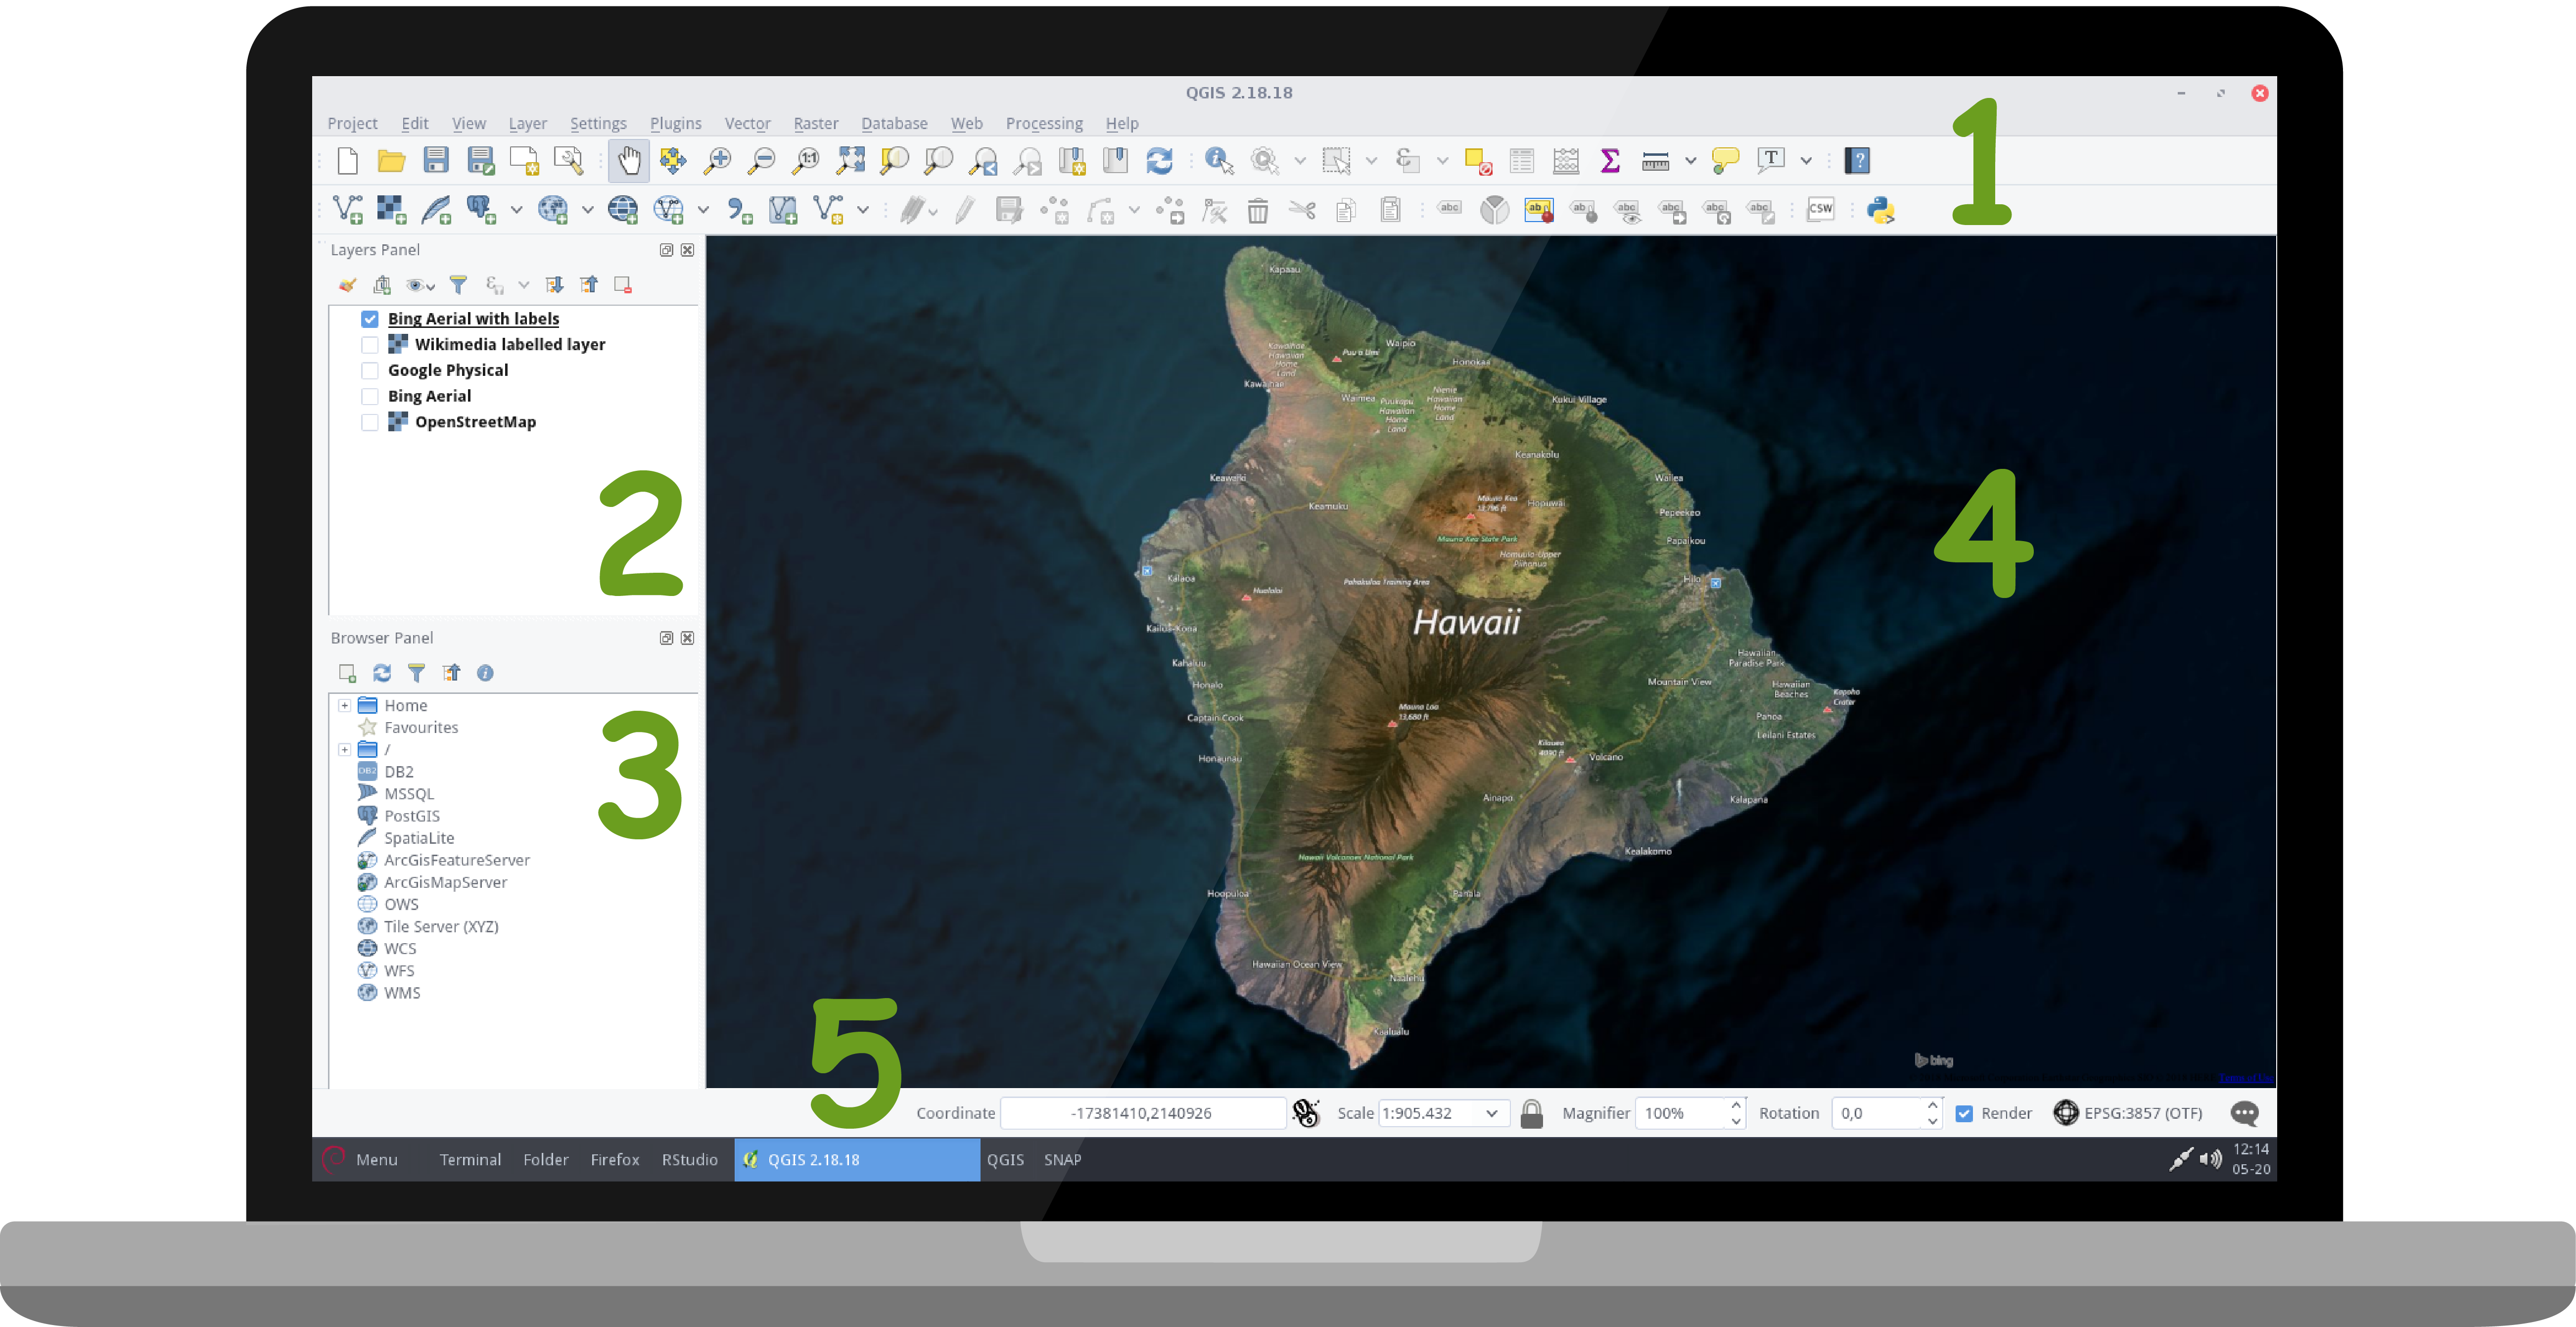Toggle the Render checkbox in status bar
The width and height of the screenshot is (2576, 1327).
click(x=1964, y=1113)
